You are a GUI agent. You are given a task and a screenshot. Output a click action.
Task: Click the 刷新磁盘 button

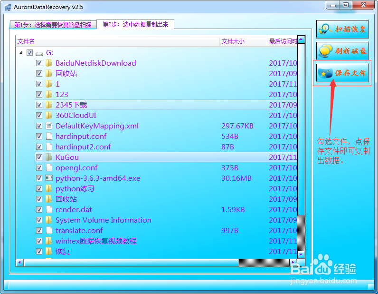click(342, 51)
